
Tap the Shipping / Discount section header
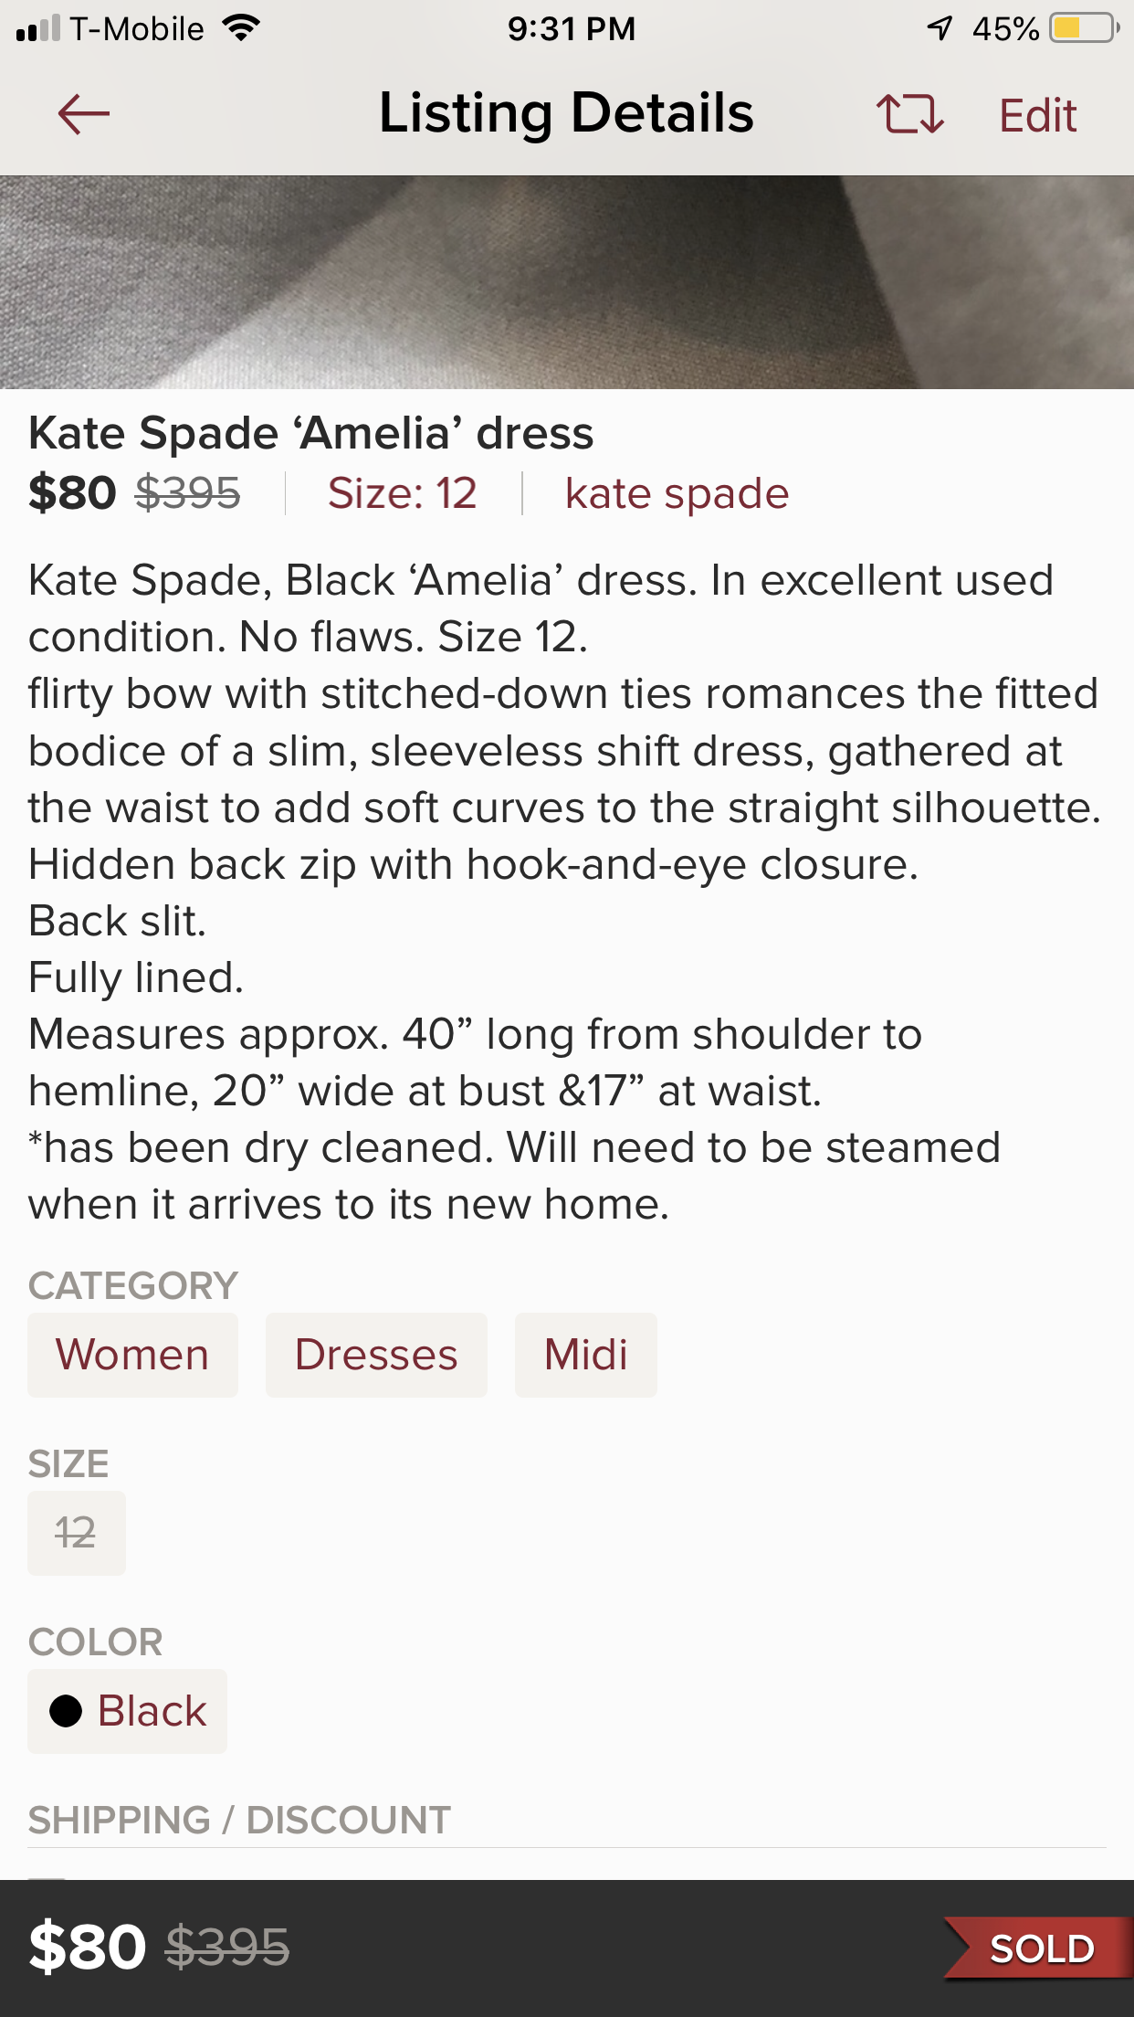tap(239, 1820)
